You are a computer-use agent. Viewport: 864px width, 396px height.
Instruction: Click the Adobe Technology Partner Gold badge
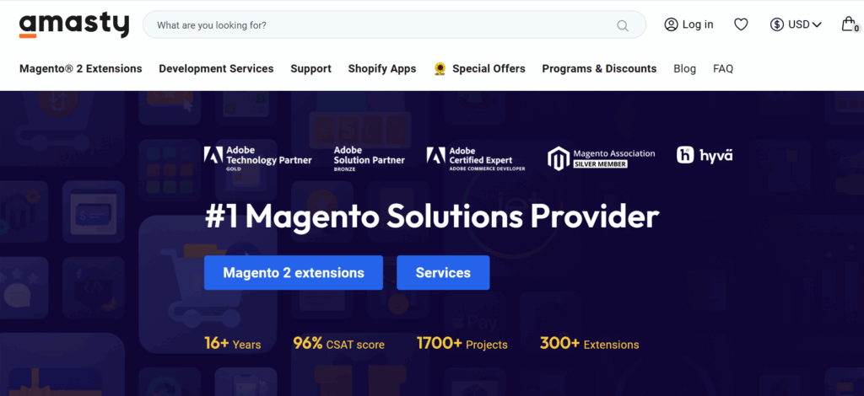[257, 159]
